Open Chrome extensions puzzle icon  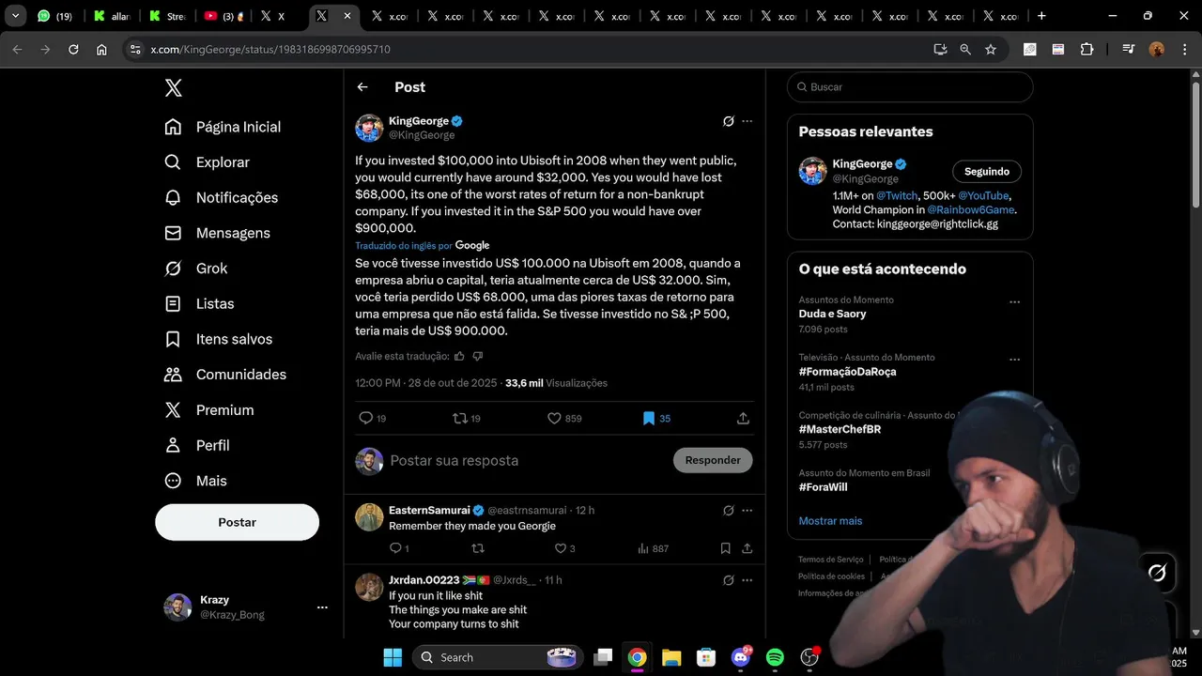pyautogui.click(x=1086, y=50)
